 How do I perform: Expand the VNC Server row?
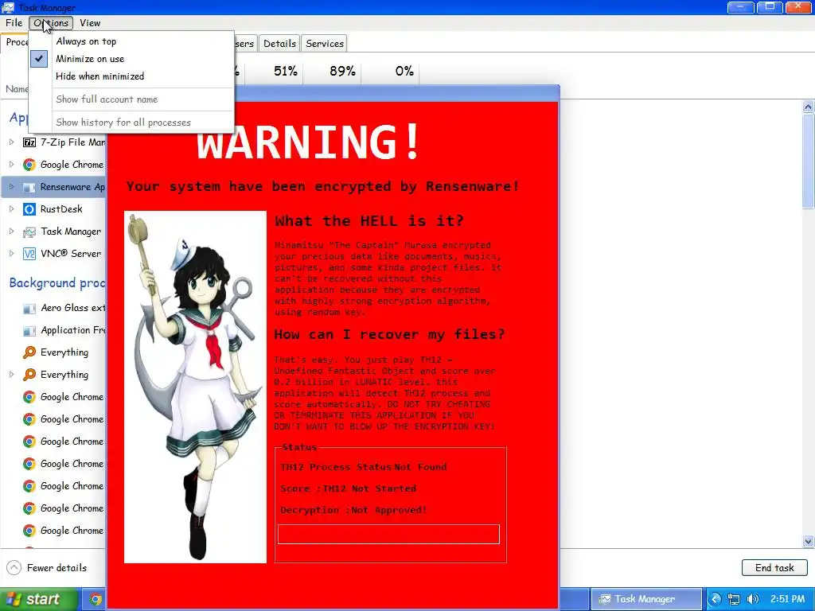click(11, 254)
